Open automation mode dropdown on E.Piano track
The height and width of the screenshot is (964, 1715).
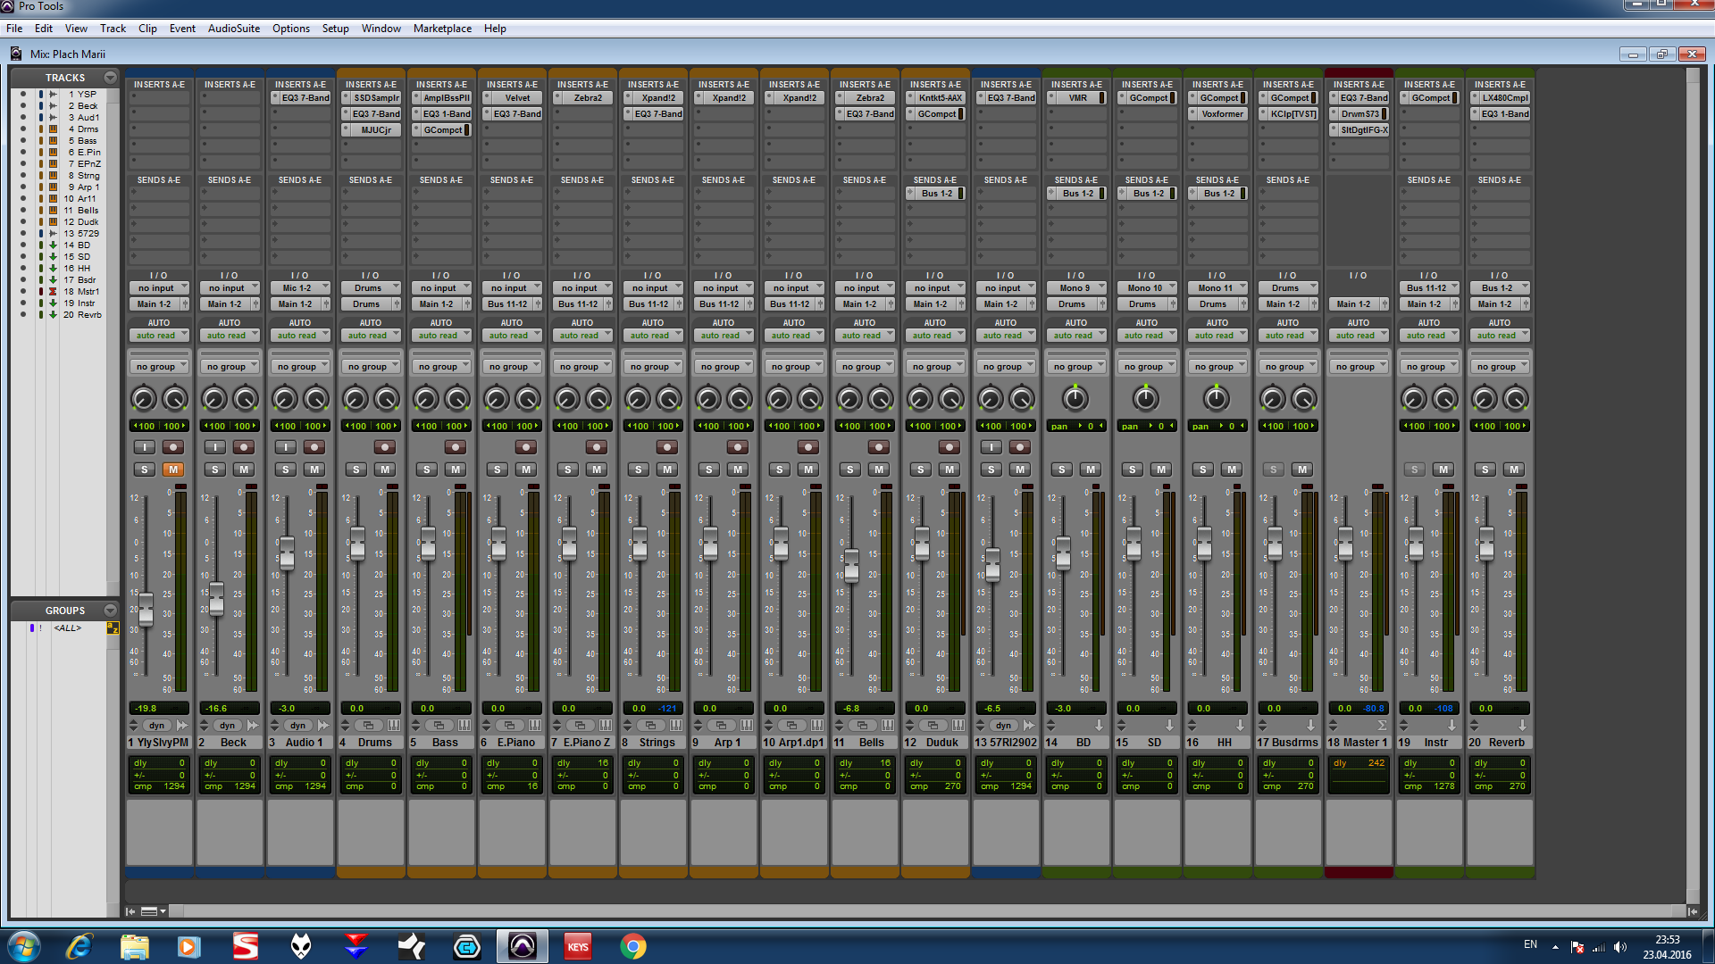[x=513, y=336]
